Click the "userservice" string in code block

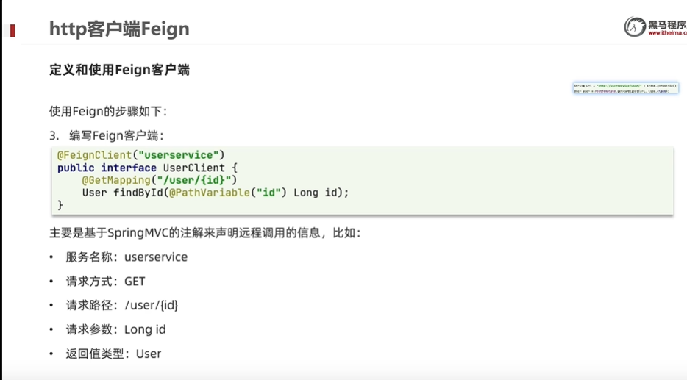(178, 155)
